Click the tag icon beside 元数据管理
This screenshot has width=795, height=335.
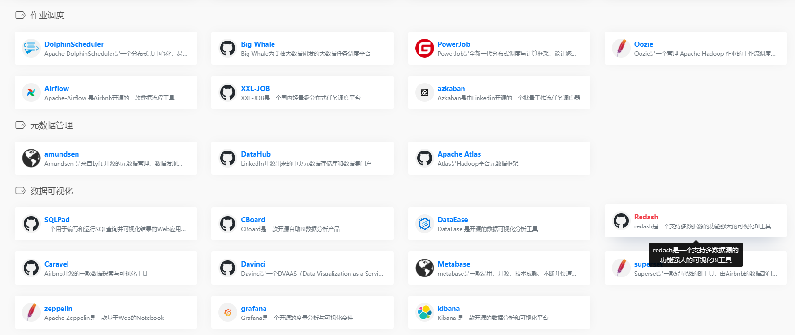[x=20, y=125]
